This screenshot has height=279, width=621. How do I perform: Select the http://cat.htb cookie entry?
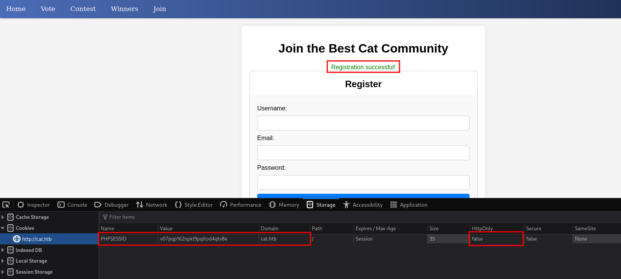point(37,239)
